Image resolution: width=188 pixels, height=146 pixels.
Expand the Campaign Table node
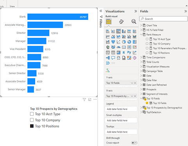click(141, 71)
